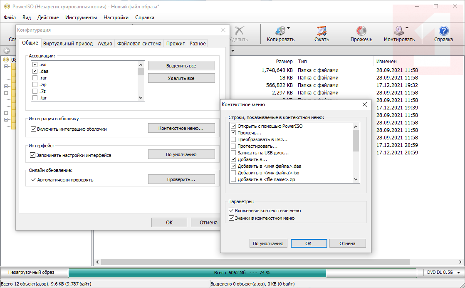Click the Удалить все button
Viewport: 465px width, 288px height.
(181, 78)
